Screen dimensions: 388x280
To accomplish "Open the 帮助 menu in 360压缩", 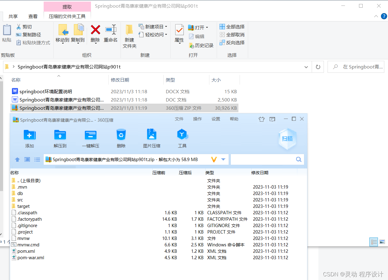I will [x=234, y=119].
